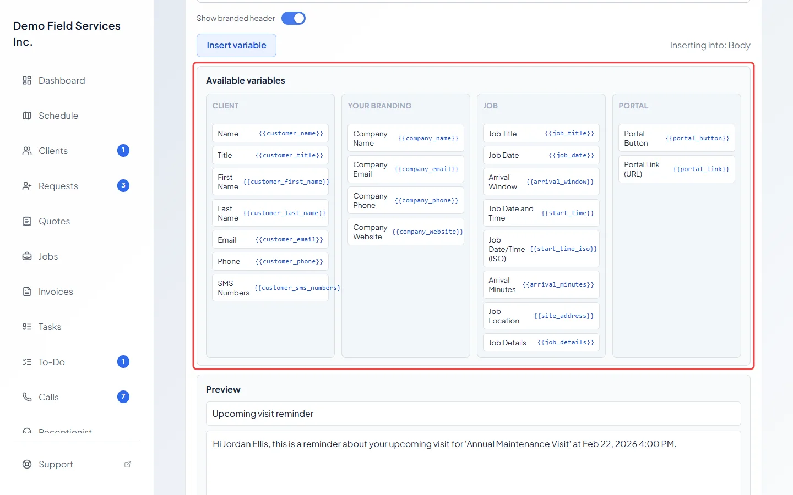Click the Requests count badge
The height and width of the screenshot is (495, 793).
[x=123, y=185]
